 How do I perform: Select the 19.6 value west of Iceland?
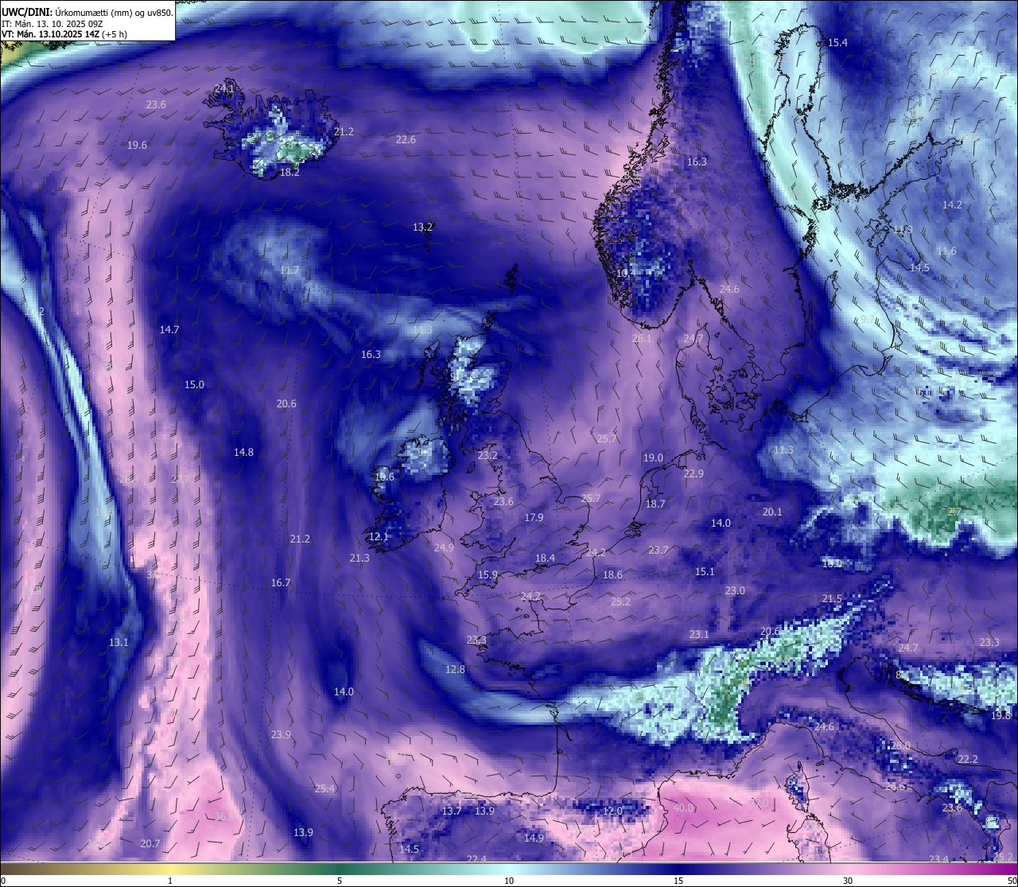(137, 145)
